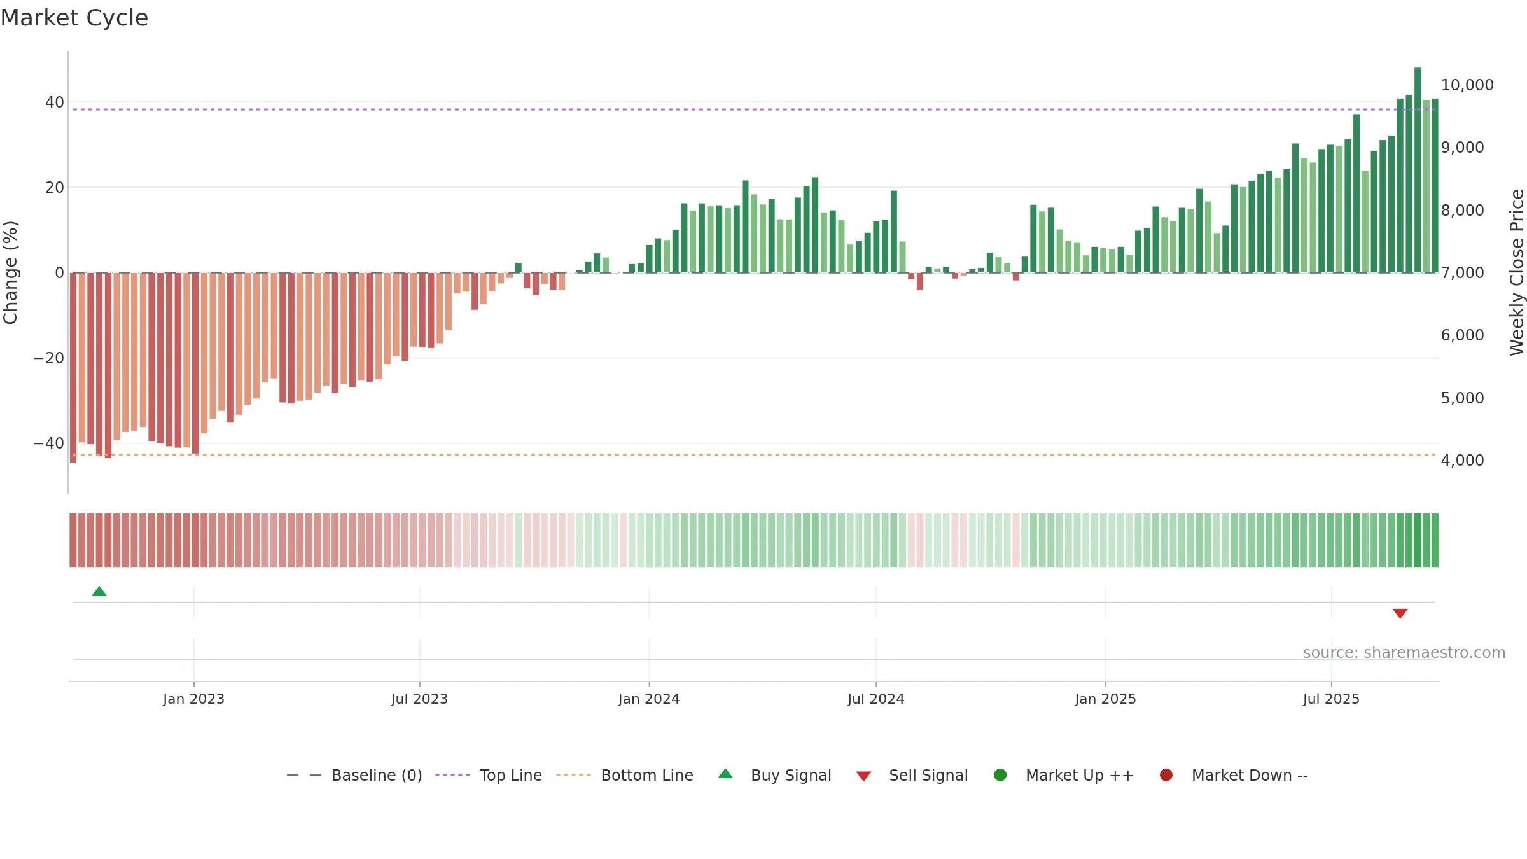Click the source: sharemaestro.com text
This screenshot has width=1527, height=859.
1404,653
